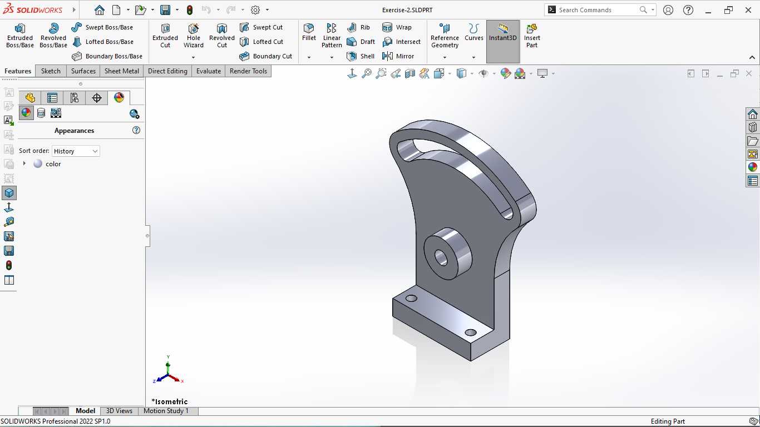Click Insert Part button
Viewport: 760px width, 427px height.
[x=532, y=36]
